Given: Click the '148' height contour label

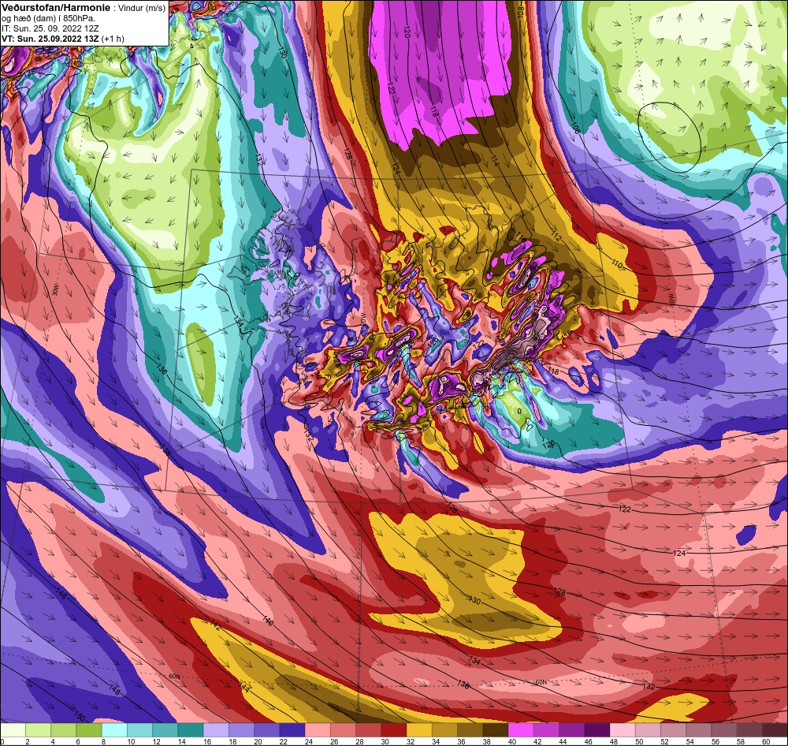Looking at the screenshot, I should pyautogui.click(x=114, y=690).
